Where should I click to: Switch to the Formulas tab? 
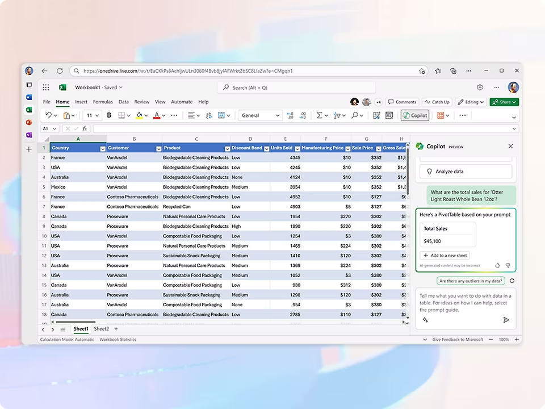103,102
